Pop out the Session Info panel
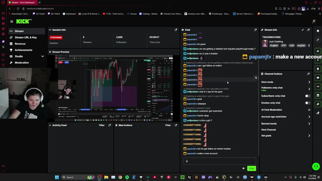 (176, 30)
